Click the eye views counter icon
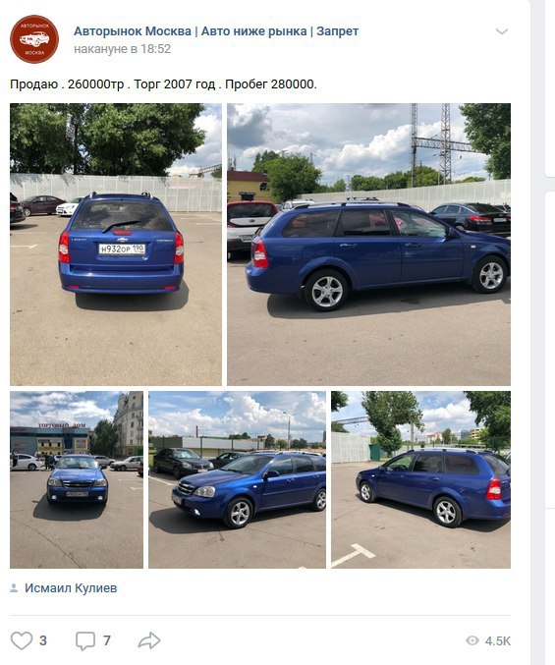 472,640
